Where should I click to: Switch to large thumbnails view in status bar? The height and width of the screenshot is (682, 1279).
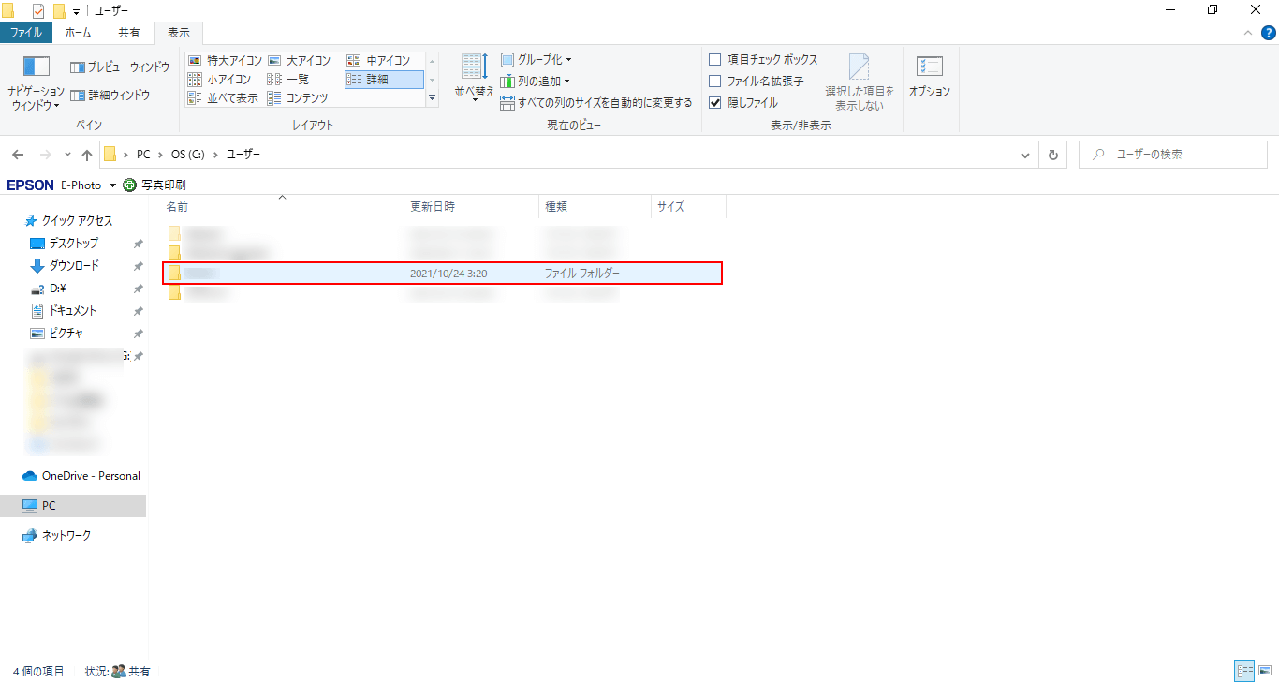tap(1266, 671)
